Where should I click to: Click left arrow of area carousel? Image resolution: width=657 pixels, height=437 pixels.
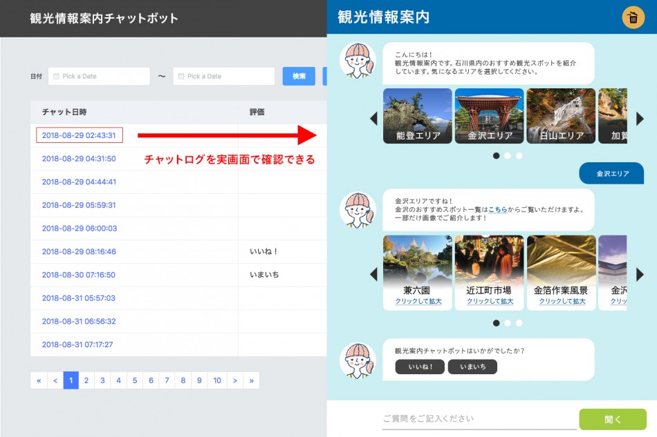(374, 118)
